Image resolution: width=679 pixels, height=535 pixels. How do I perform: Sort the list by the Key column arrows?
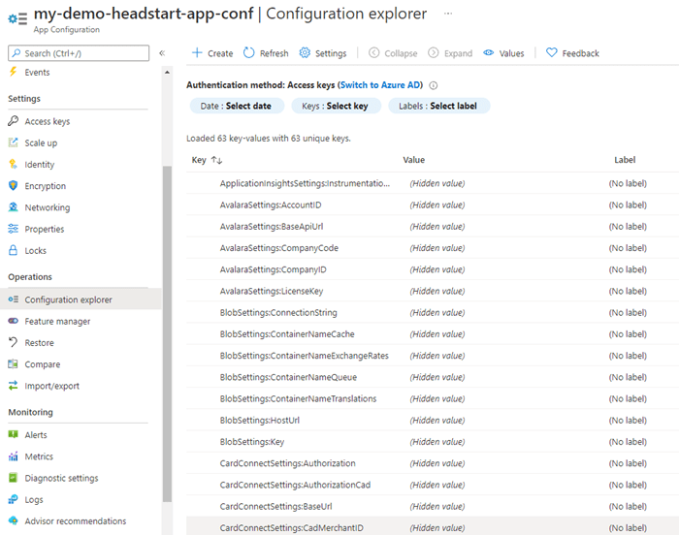(x=216, y=160)
